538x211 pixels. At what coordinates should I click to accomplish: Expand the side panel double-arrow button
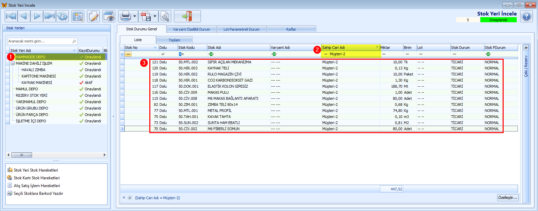click(x=526, y=48)
